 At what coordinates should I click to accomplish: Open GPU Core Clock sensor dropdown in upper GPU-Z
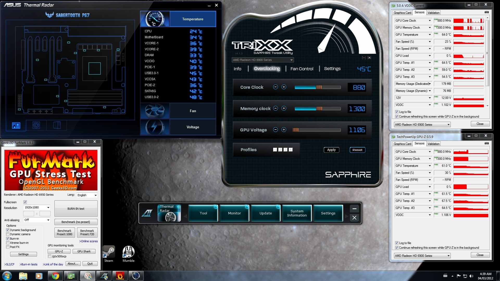(430, 21)
